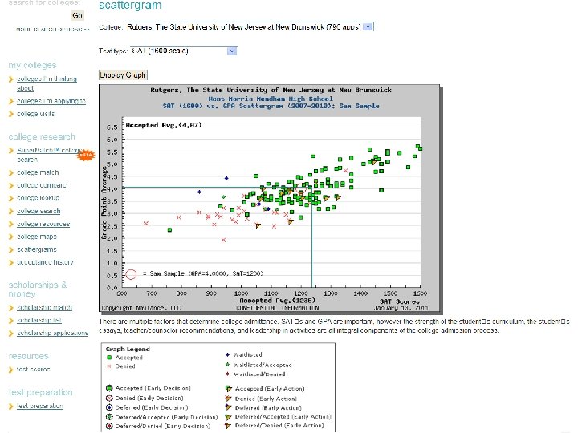Click arrow icon beside scattergrams

(x=11, y=249)
